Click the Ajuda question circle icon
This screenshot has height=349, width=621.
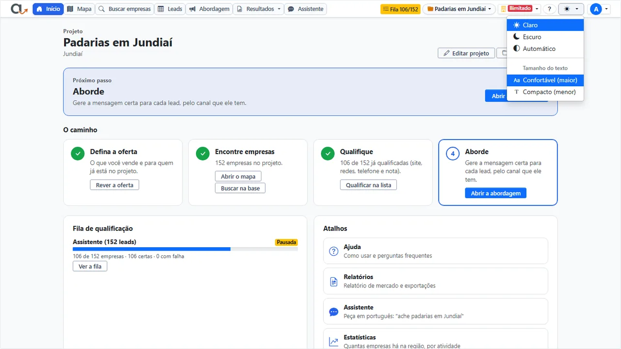(334, 251)
